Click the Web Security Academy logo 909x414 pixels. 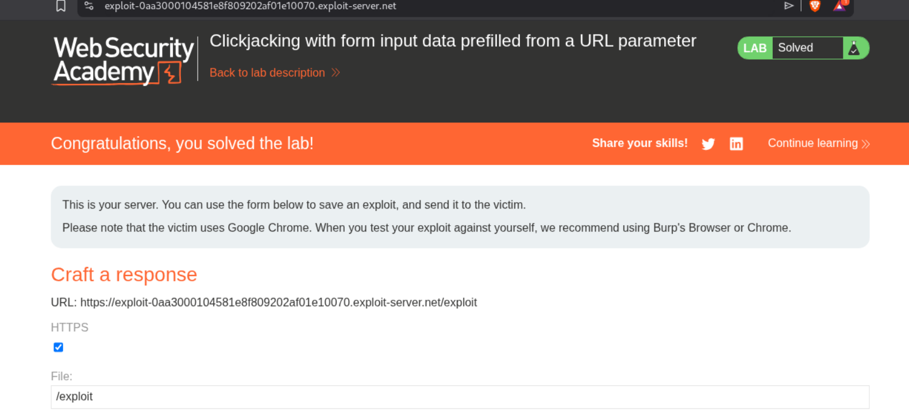click(x=124, y=60)
